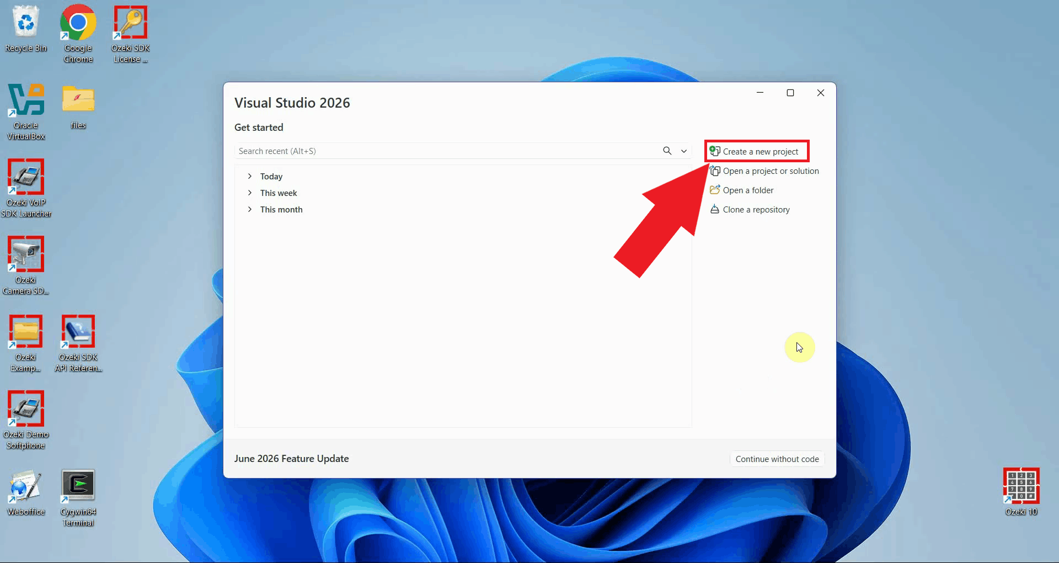Select the Weboffice desktop icon

(x=26, y=492)
